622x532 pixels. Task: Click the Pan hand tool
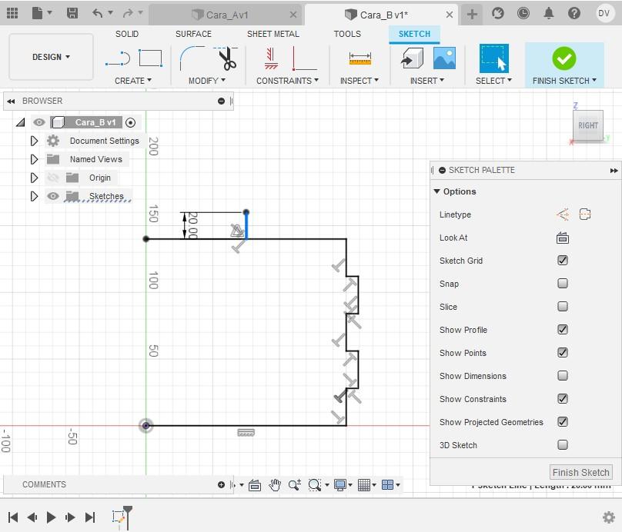pos(275,485)
